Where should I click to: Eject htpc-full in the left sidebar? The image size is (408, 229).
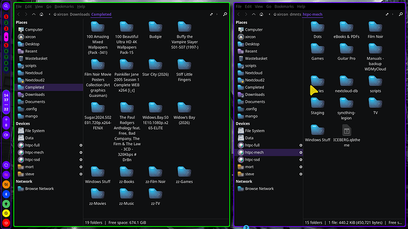tap(81, 145)
